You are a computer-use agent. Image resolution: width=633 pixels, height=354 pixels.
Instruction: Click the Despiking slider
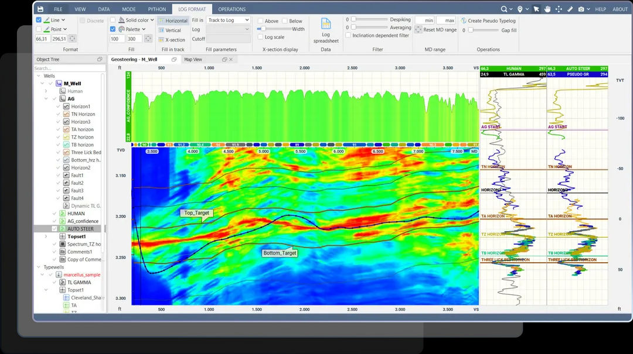pos(369,19)
